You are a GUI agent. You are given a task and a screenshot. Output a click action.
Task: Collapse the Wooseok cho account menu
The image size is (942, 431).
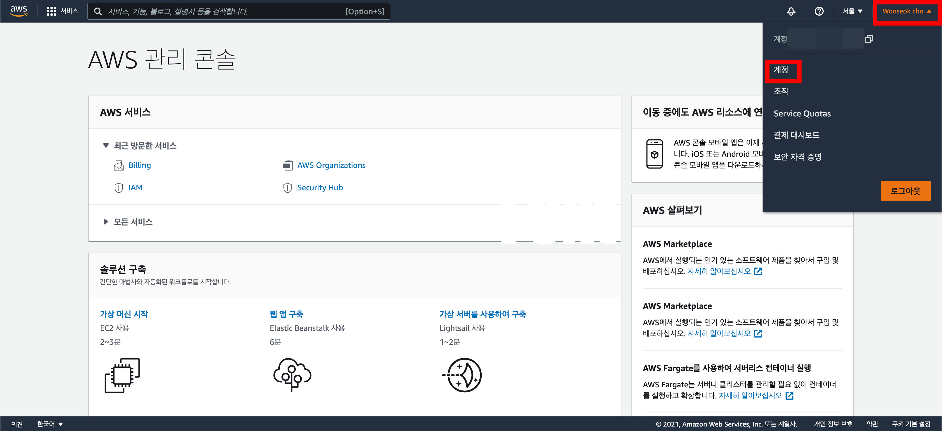[x=906, y=11]
